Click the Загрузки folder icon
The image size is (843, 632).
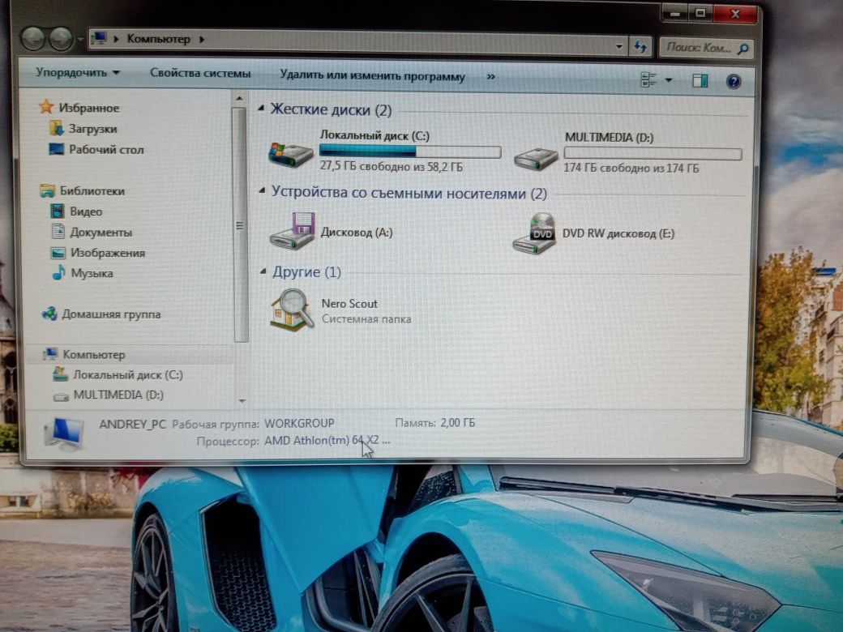(56, 128)
